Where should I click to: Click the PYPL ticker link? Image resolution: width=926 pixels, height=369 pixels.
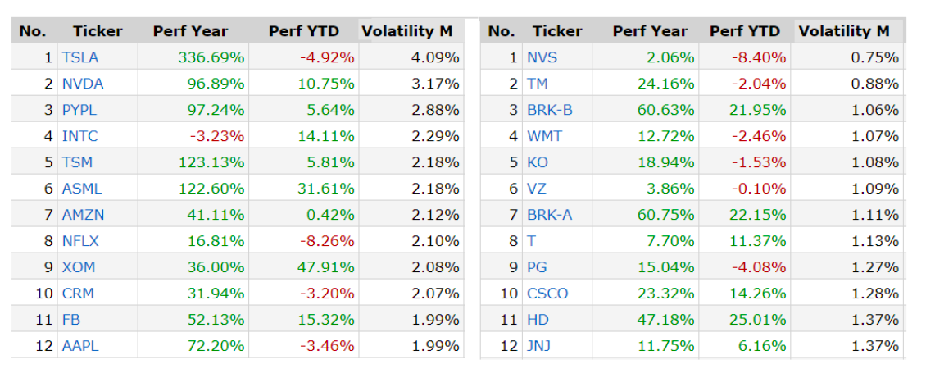pos(79,110)
